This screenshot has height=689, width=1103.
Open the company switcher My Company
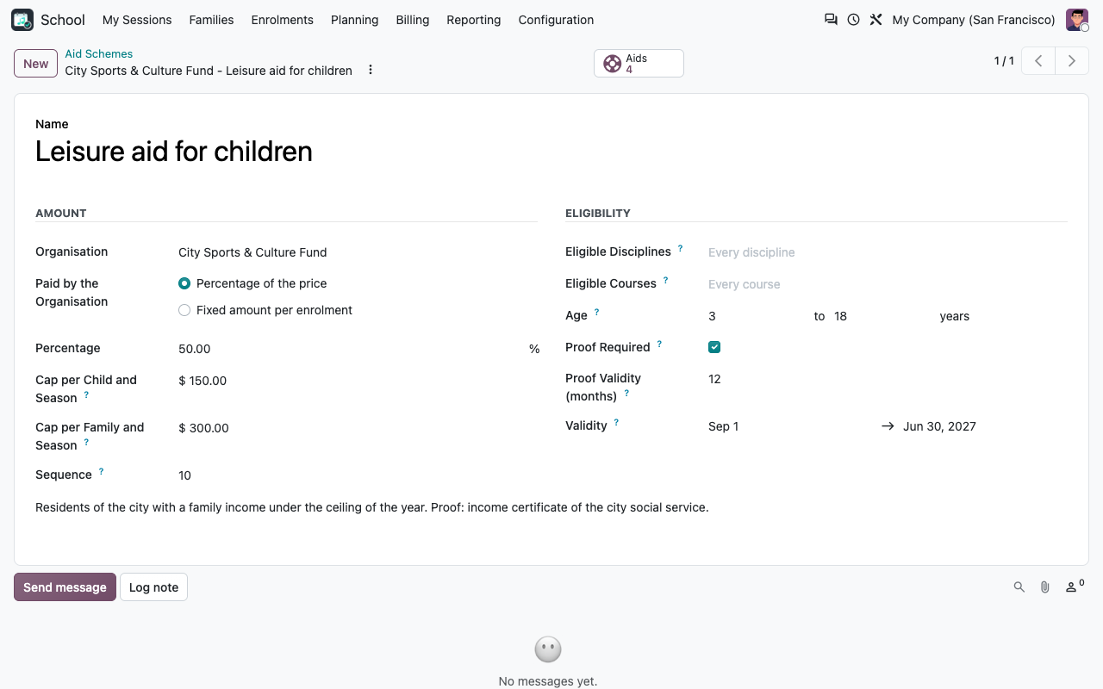(x=974, y=20)
